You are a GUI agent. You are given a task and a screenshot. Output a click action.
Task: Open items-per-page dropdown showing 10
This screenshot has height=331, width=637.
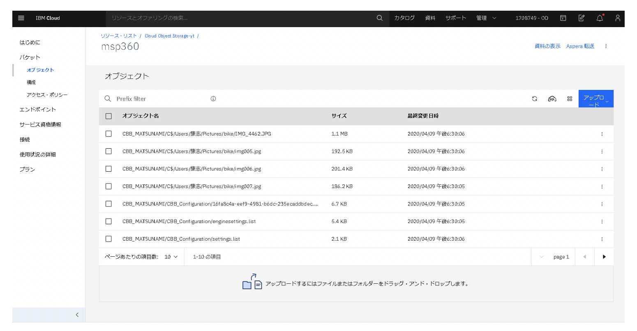coord(171,257)
